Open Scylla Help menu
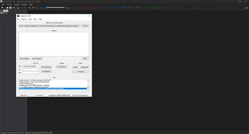249x134 pixels. pyautogui.click(x=40, y=19)
